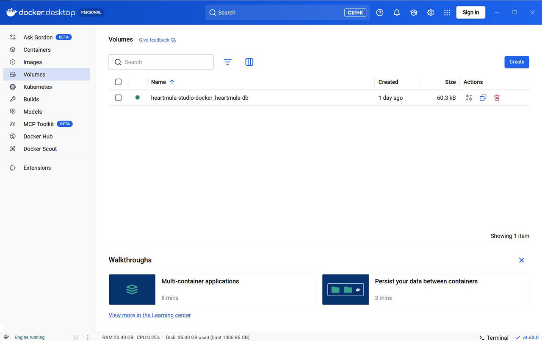Open the Learning center graduation cap icon
The width and height of the screenshot is (542, 341).
pyautogui.click(x=414, y=13)
